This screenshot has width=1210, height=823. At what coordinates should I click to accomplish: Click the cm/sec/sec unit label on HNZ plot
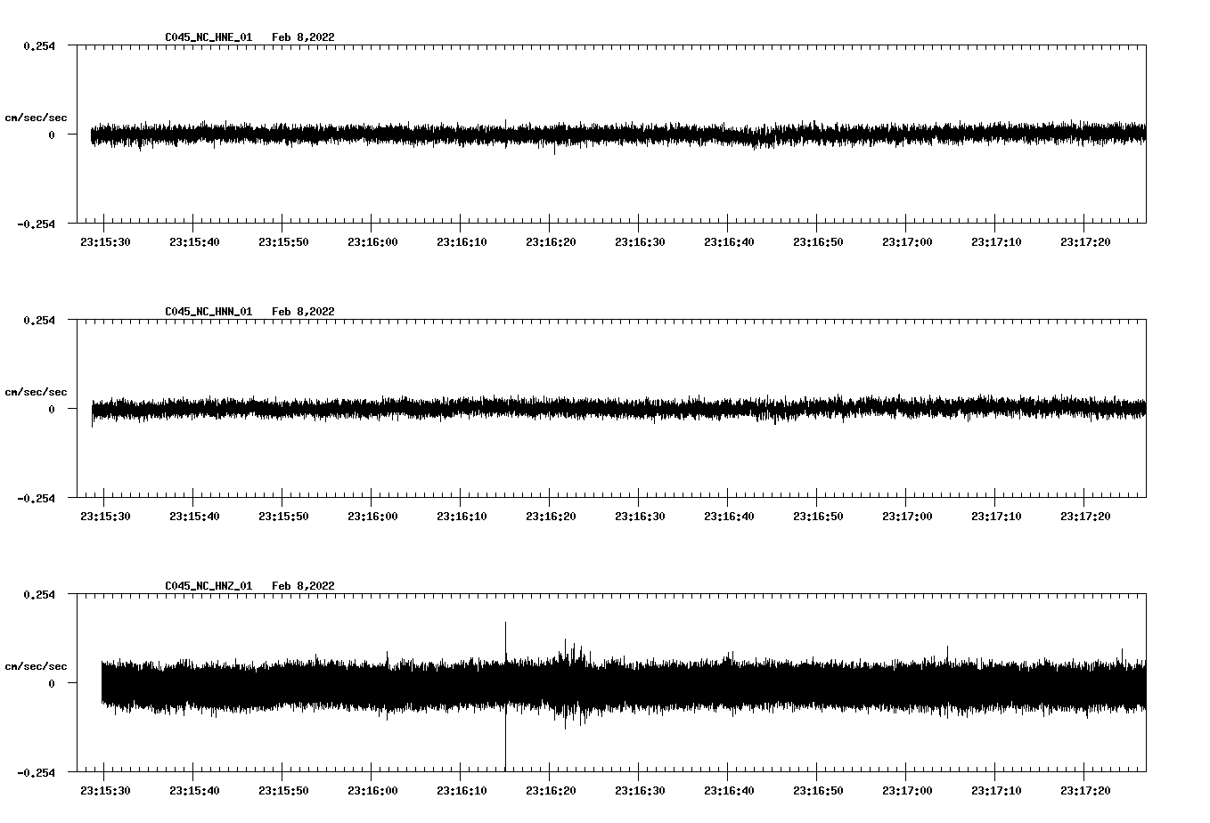36,666
